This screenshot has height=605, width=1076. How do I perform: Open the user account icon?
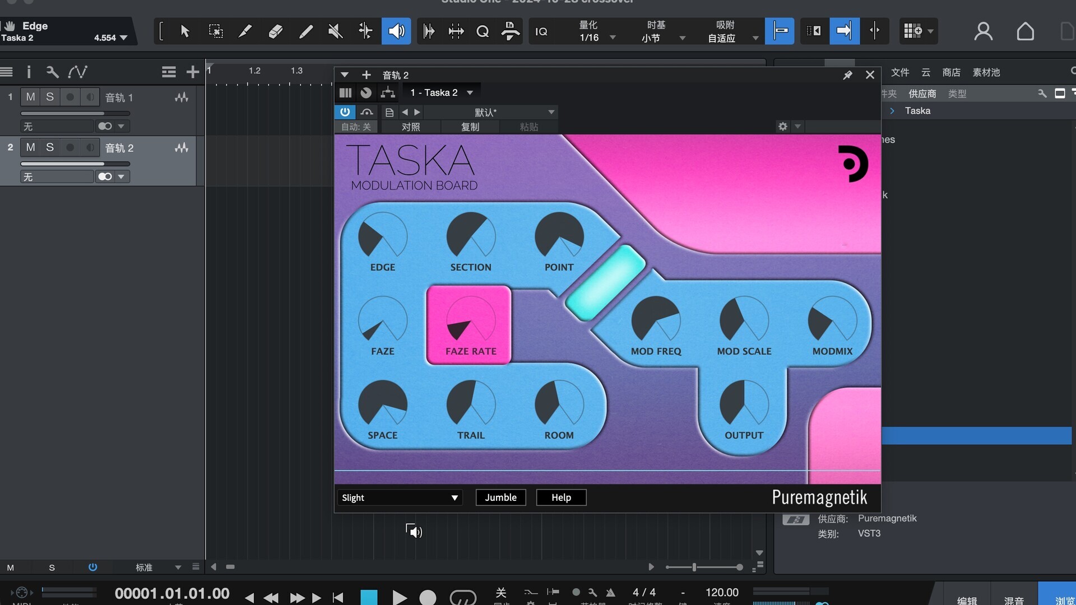tap(983, 31)
